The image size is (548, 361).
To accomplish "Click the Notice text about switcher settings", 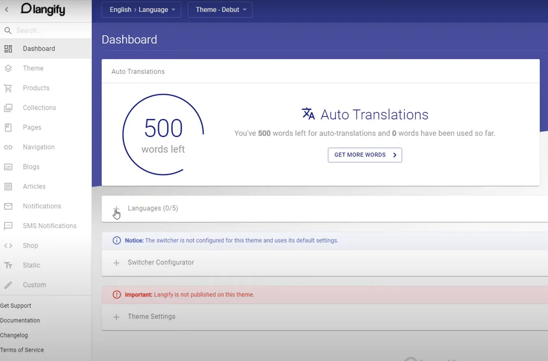I will tap(232, 240).
